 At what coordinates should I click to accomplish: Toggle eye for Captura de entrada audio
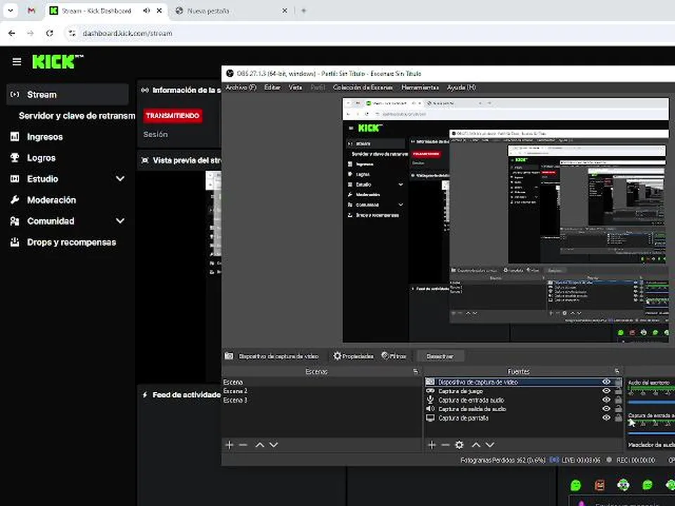point(606,400)
